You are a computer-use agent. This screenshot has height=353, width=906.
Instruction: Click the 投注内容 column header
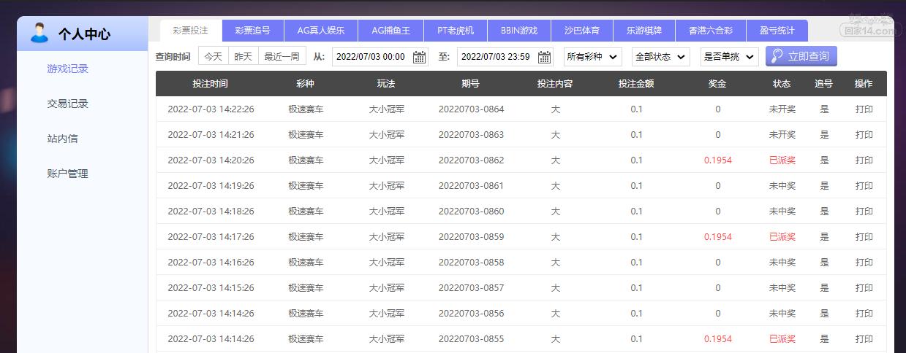click(x=555, y=84)
